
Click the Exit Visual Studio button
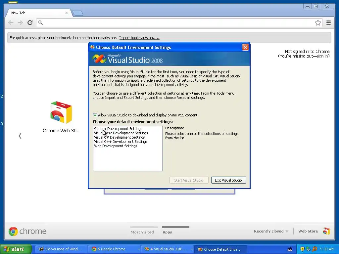[x=228, y=180]
